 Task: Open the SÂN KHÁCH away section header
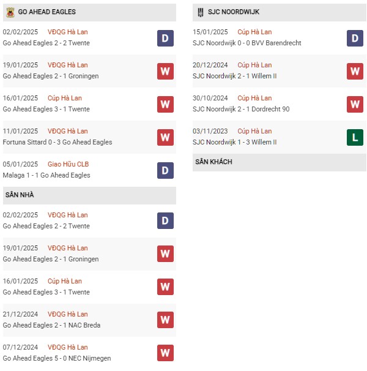pyautogui.click(x=280, y=162)
